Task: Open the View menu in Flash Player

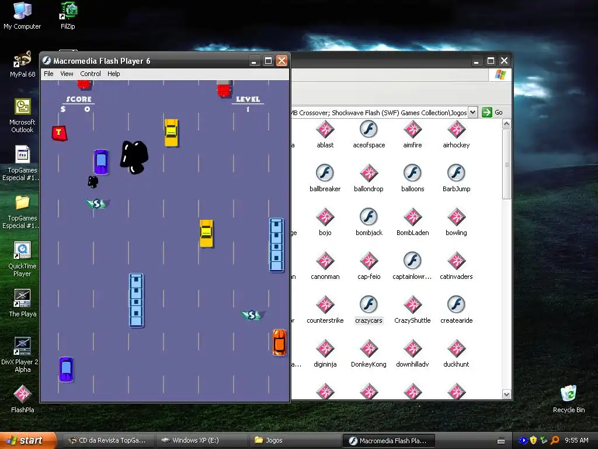Action: [67, 74]
